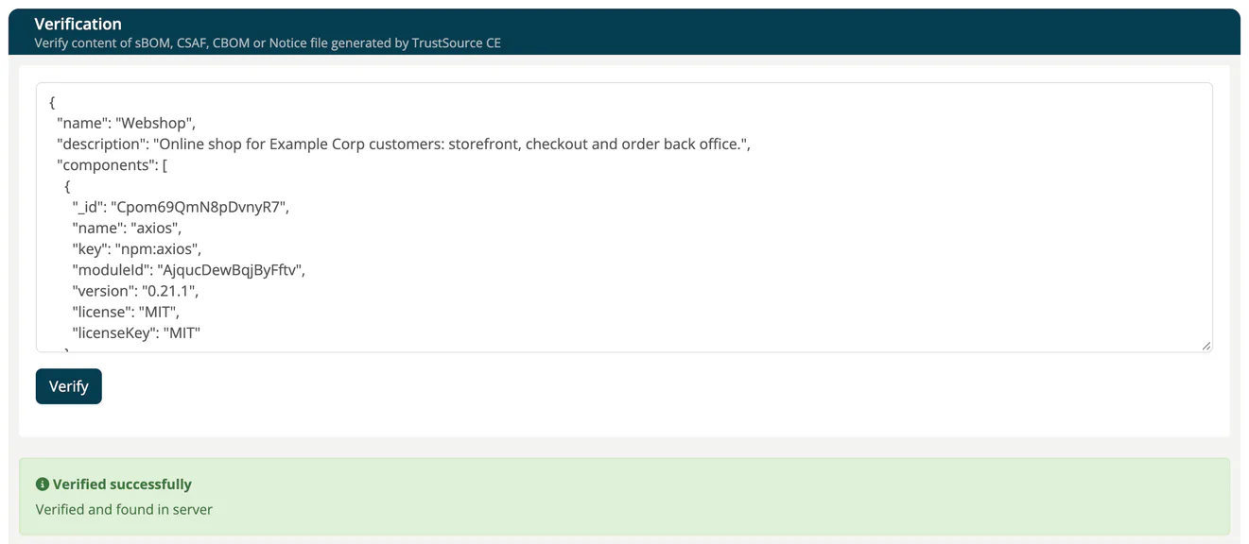
Task: Click the "moduleId": "AjqucDewBqjByFftv" line
Action: (189, 270)
